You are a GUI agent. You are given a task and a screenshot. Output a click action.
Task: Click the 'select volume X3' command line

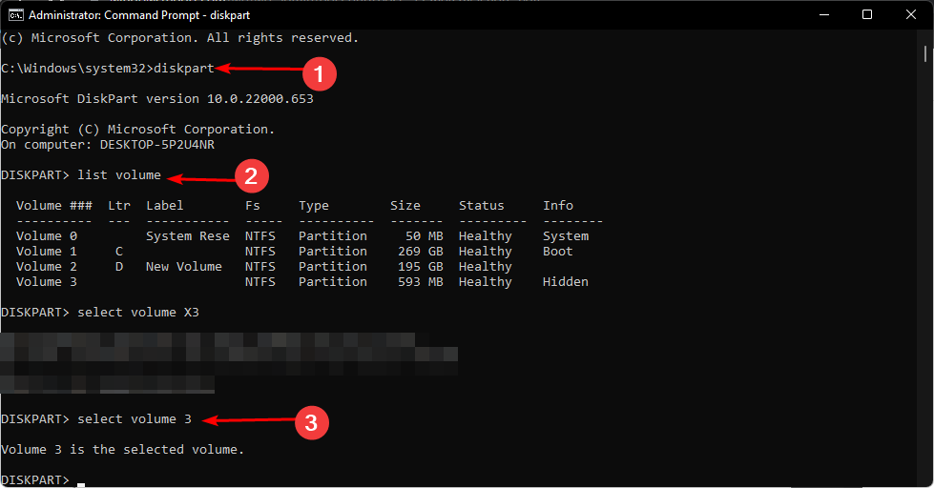click(100, 313)
